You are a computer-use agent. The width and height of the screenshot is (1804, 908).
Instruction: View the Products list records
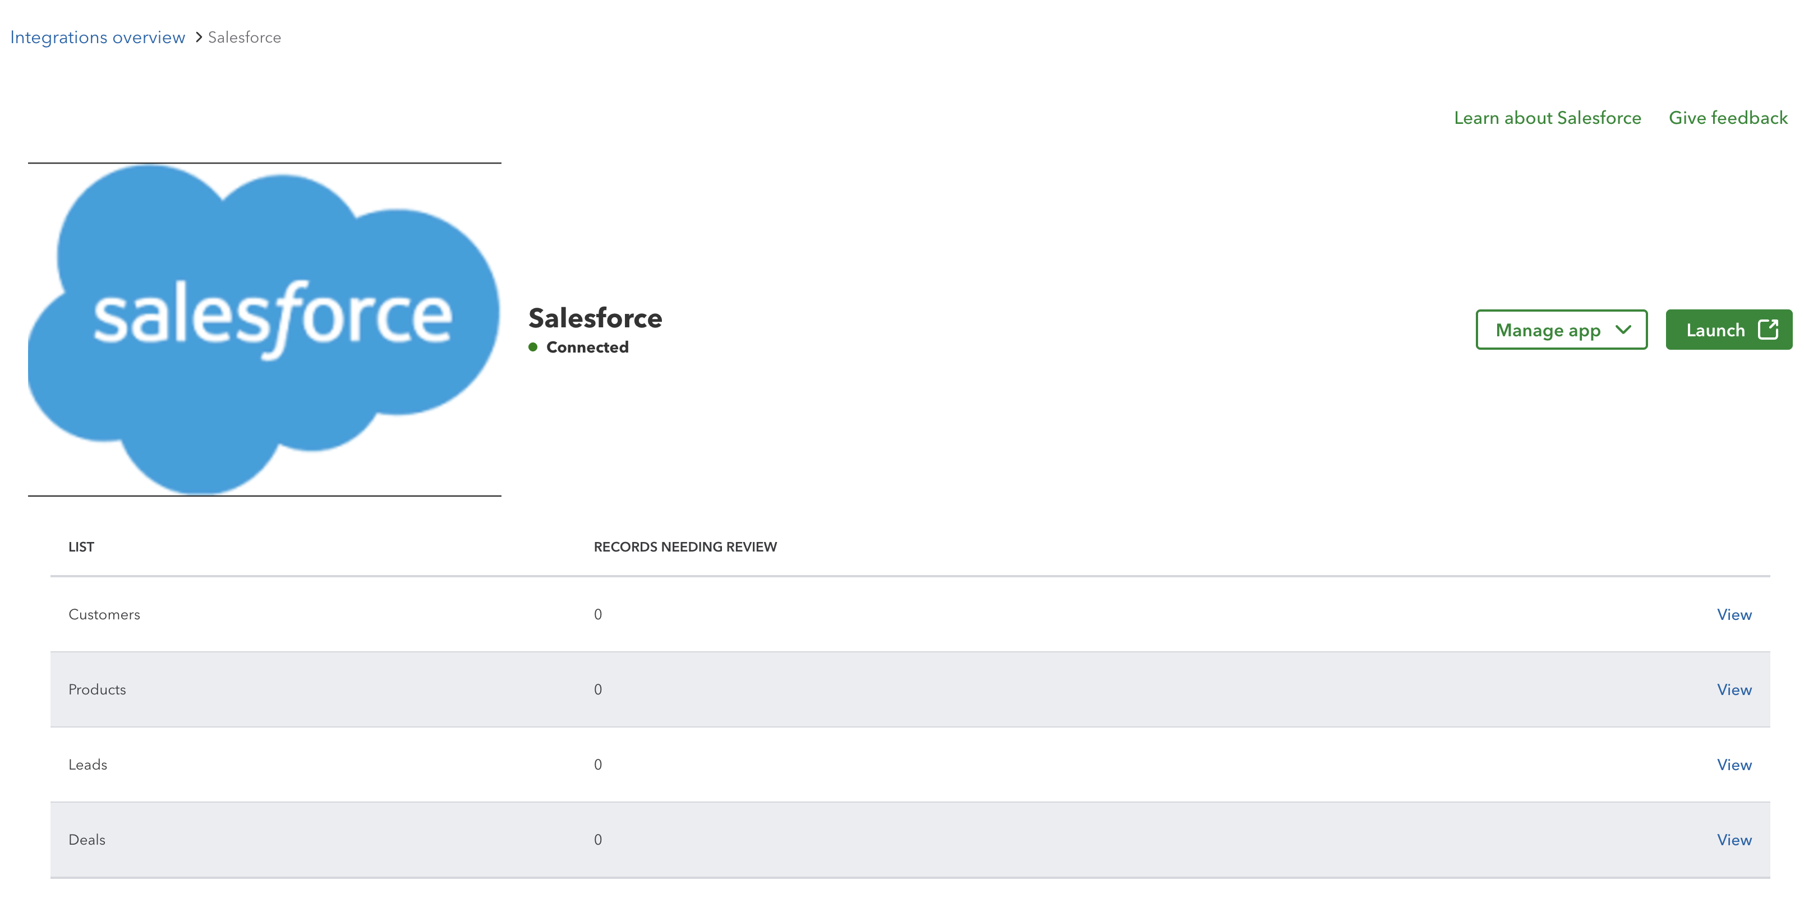tap(1734, 689)
